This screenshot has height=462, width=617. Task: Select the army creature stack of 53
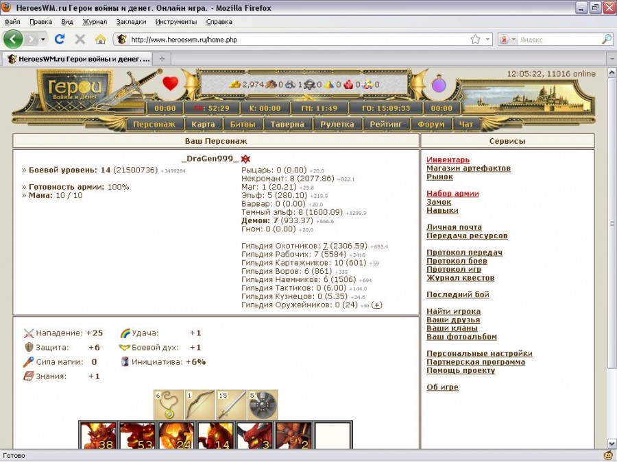[137, 435]
